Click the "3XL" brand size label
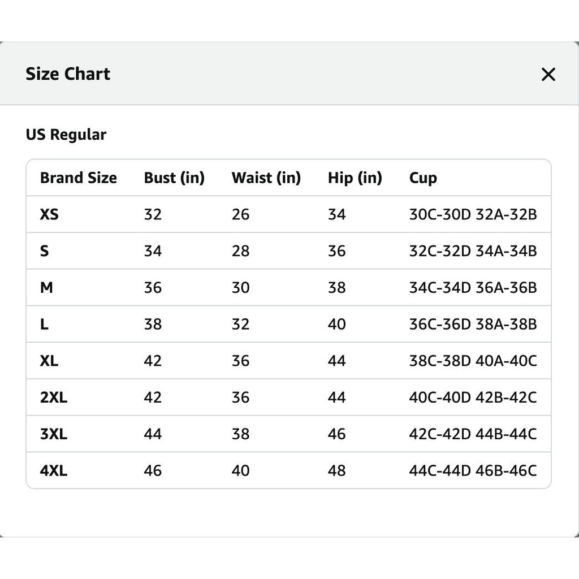Viewport: 579px width, 579px height. (54, 434)
